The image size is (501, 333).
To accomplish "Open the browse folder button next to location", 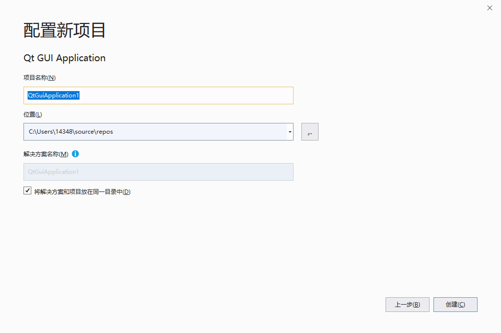I will pyautogui.click(x=310, y=131).
